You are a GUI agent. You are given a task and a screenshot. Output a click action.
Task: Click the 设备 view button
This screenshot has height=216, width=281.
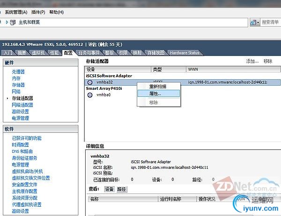pos(109,189)
